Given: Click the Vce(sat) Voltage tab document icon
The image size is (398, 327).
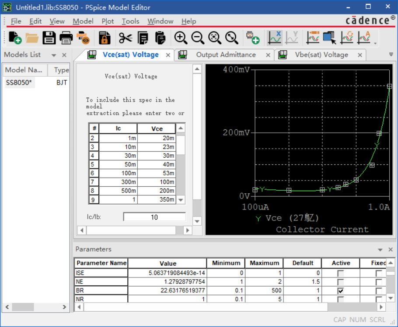Looking at the screenshot, I should (x=92, y=55).
